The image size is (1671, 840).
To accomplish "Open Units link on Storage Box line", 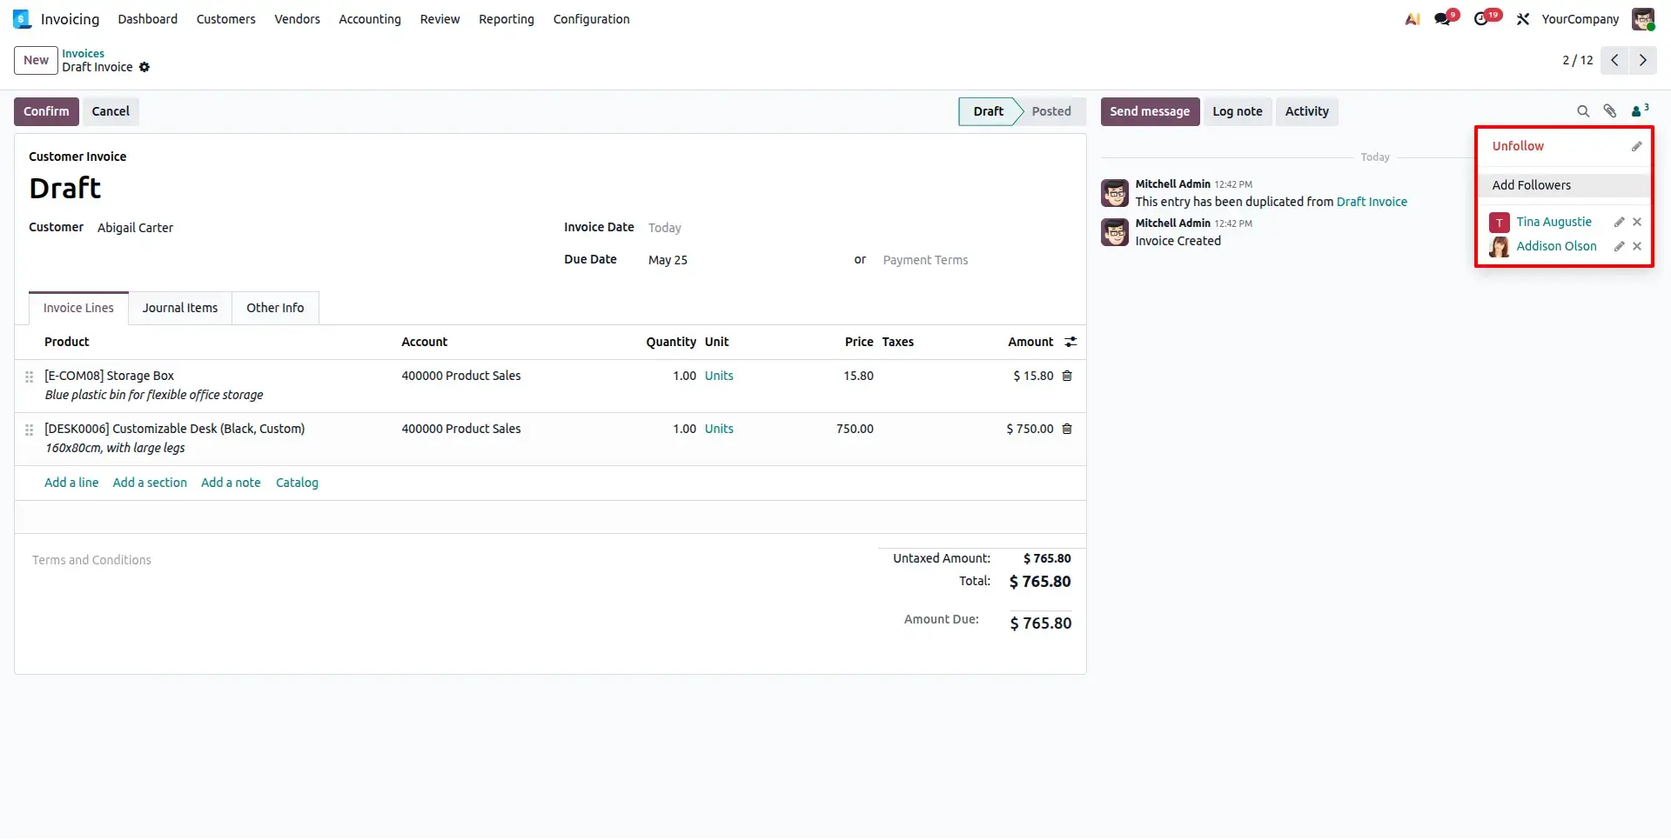I will (719, 376).
